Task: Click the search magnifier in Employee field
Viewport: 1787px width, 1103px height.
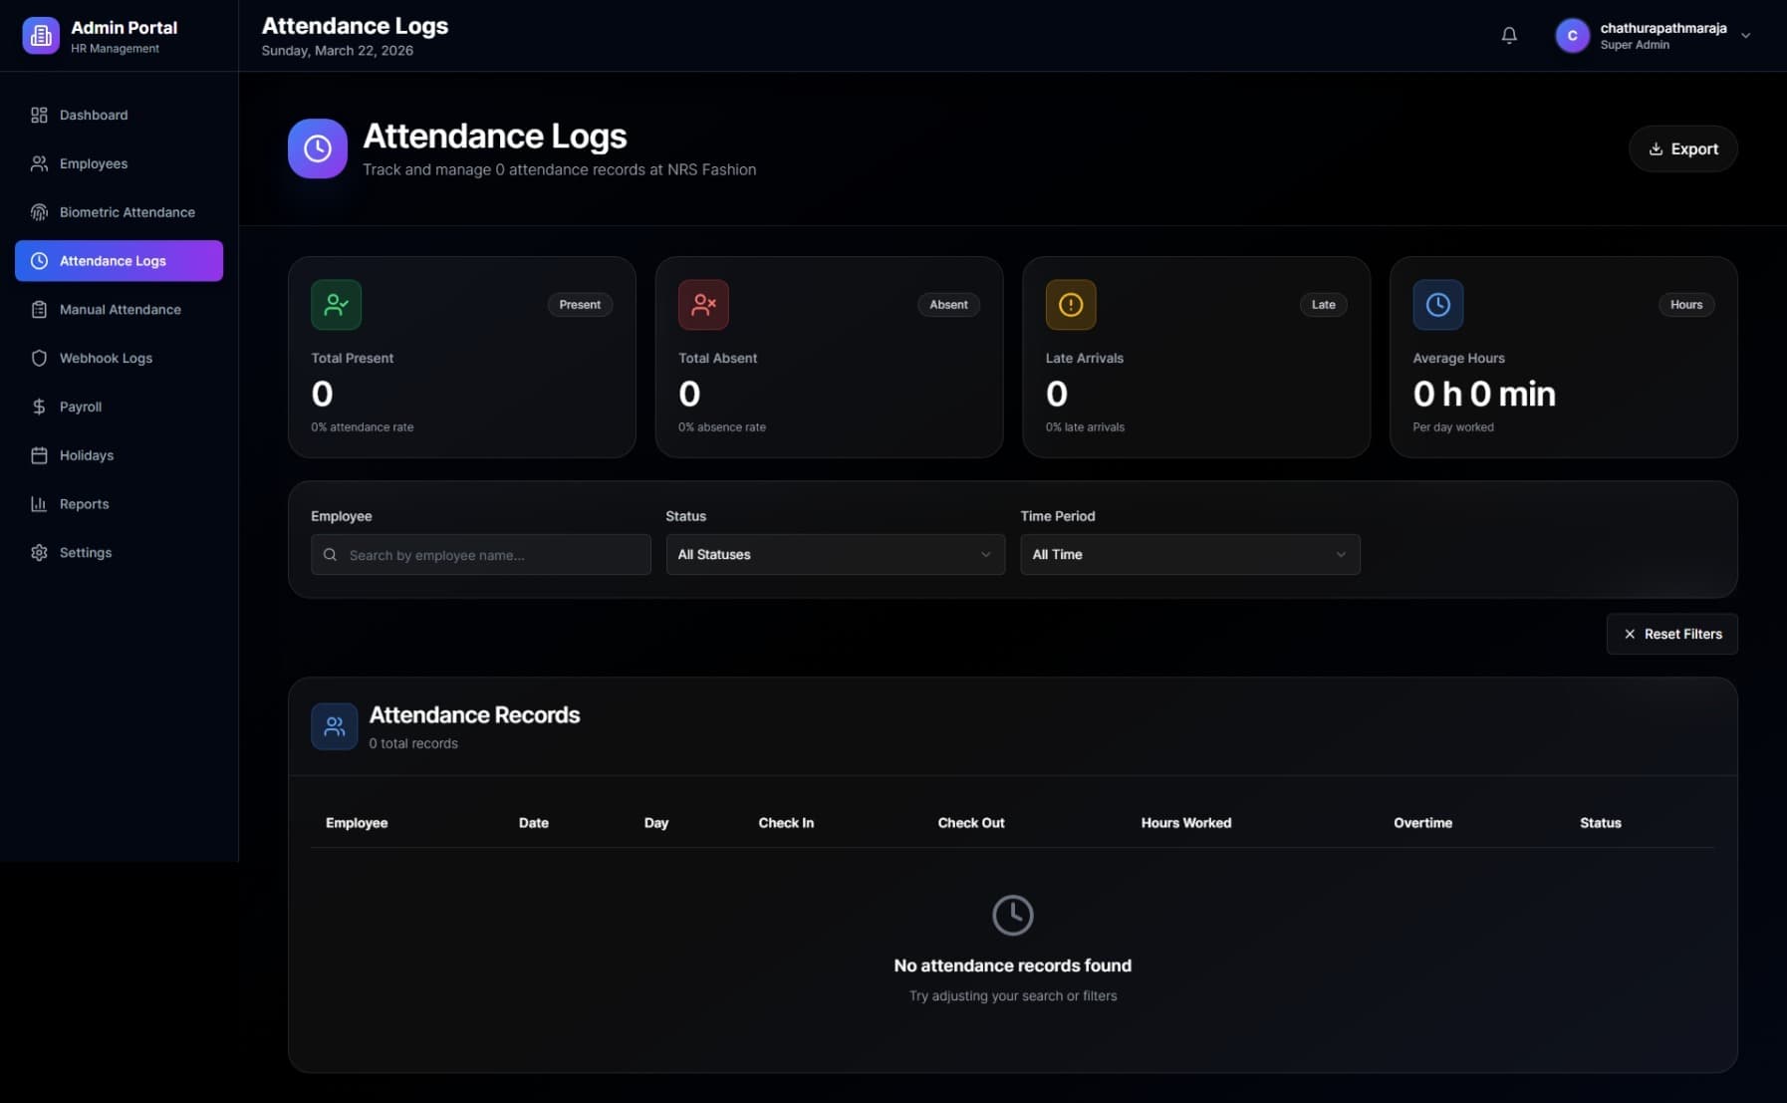Action: pos(331,555)
